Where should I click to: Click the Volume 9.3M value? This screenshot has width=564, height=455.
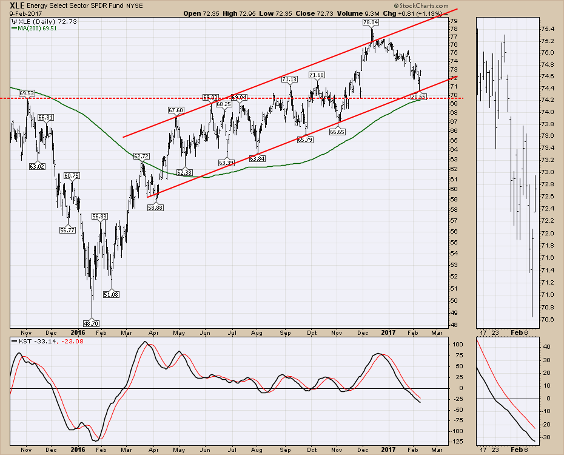[358, 13]
